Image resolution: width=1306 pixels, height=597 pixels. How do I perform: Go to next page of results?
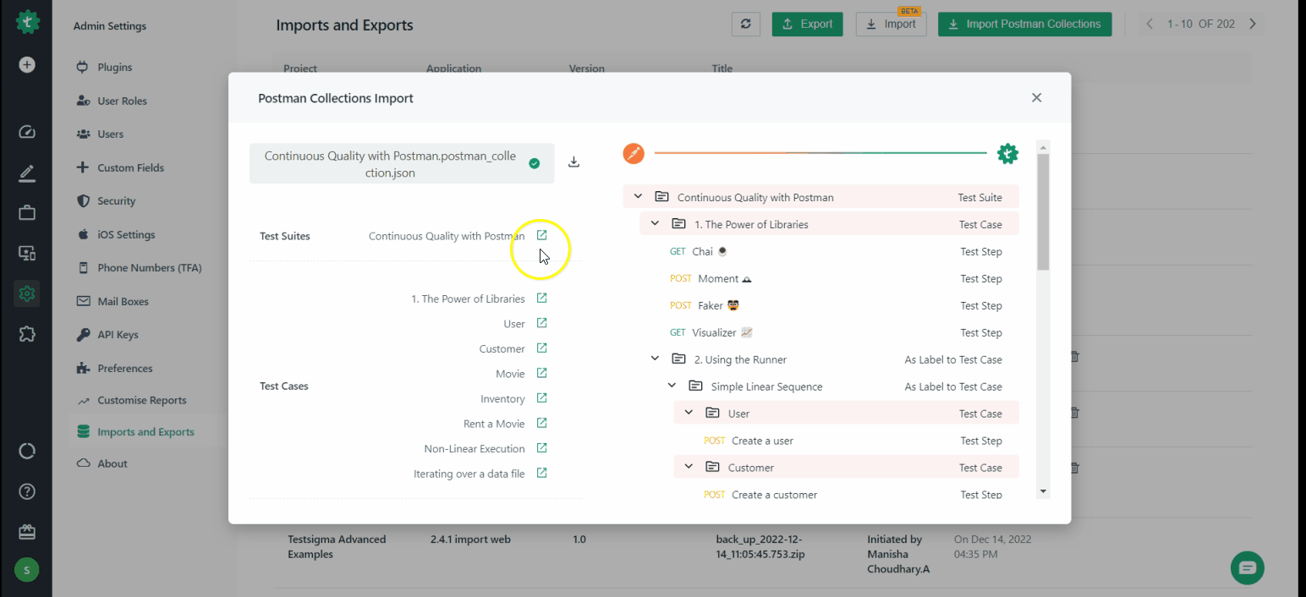click(x=1253, y=24)
